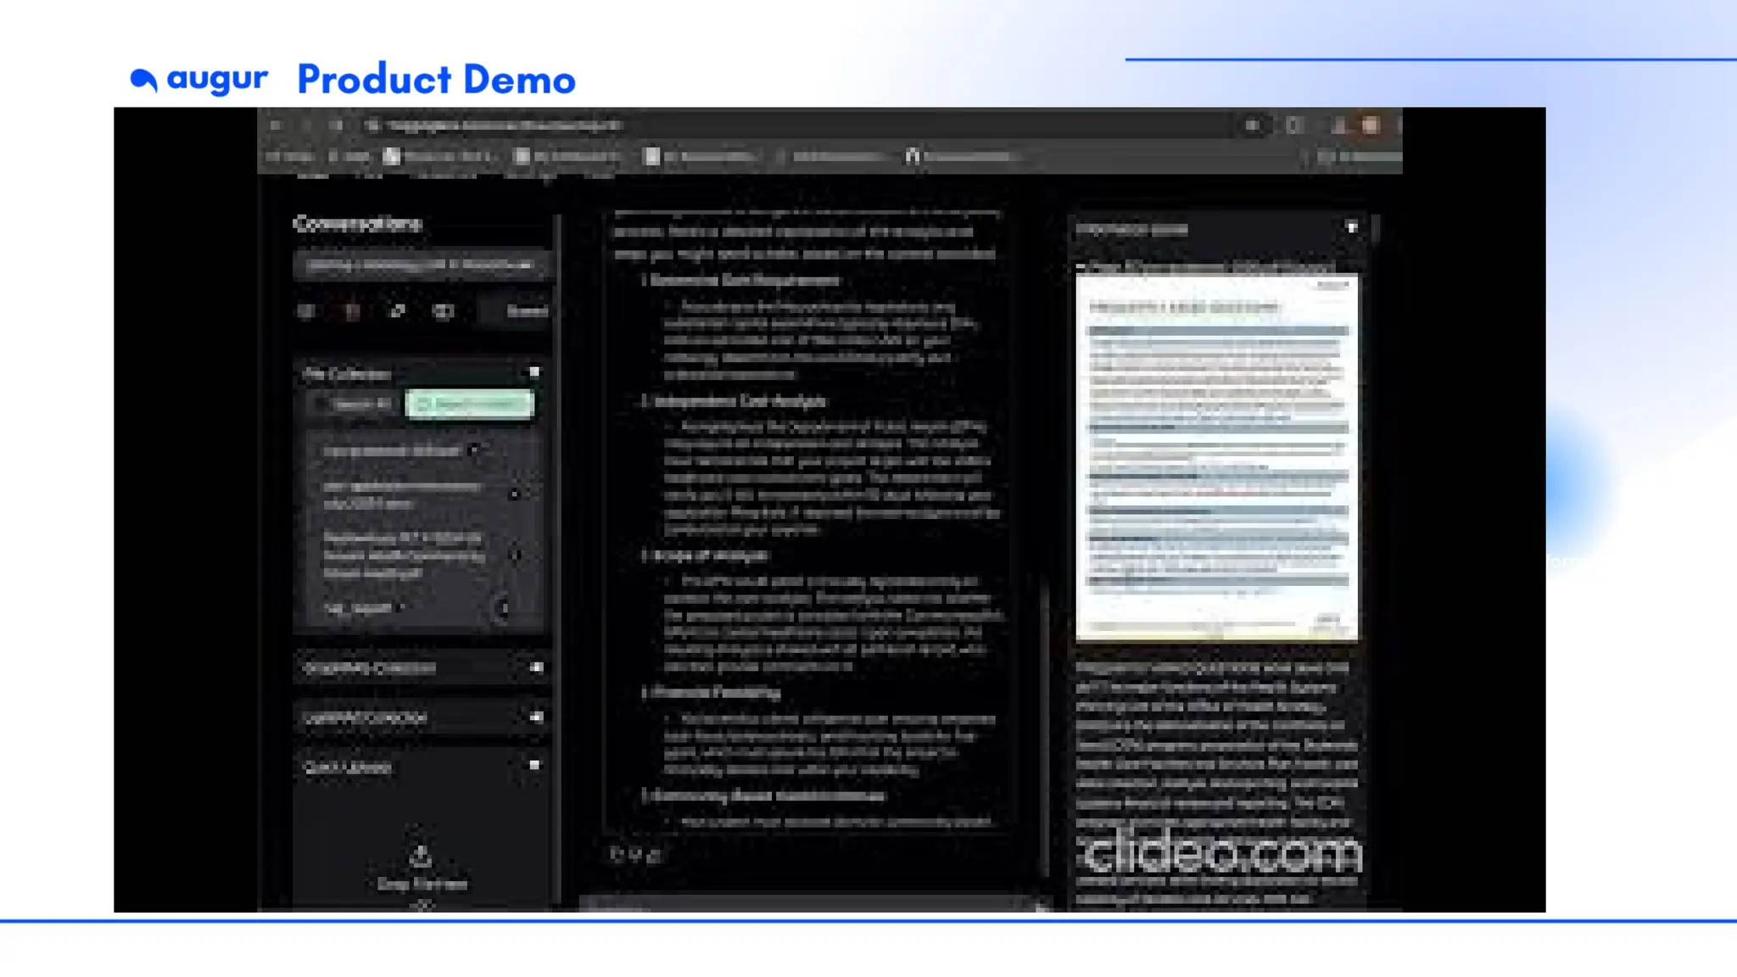The width and height of the screenshot is (1737, 977).
Task: Click the button right of the conversation icons
Action: click(526, 311)
